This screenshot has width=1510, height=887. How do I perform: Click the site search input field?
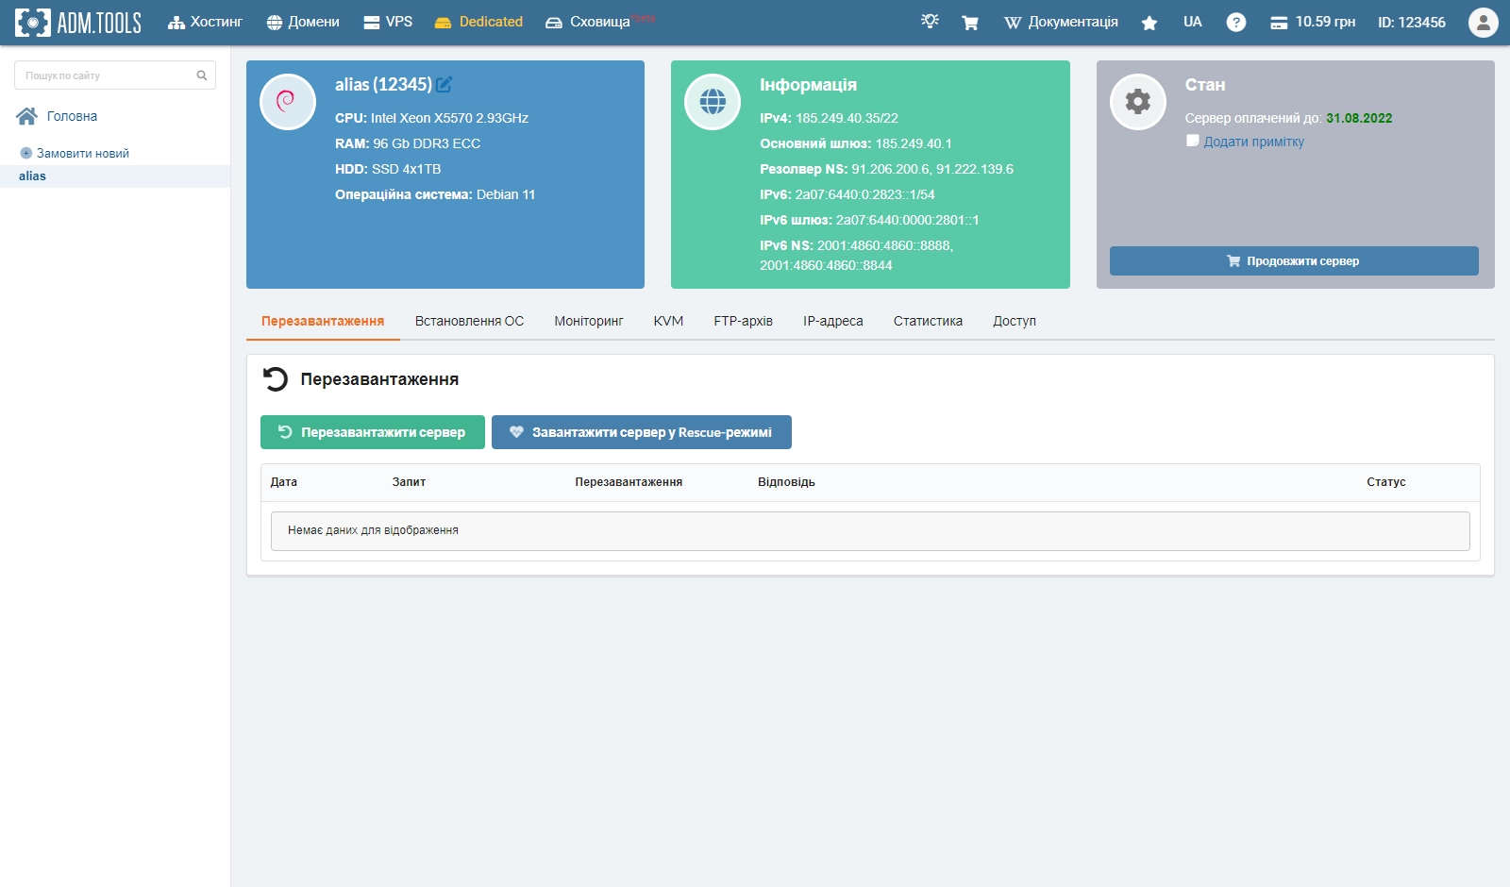click(106, 75)
